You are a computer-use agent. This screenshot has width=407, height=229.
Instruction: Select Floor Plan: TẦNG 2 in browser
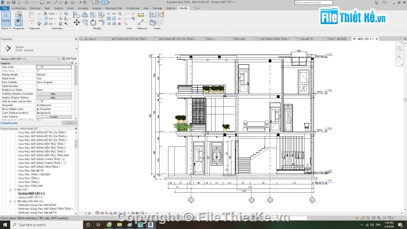(x=29, y=178)
